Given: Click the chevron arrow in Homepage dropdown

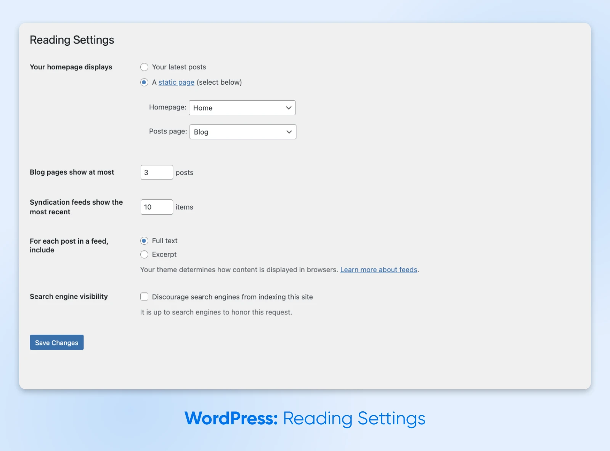Looking at the screenshot, I should (289, 108).
